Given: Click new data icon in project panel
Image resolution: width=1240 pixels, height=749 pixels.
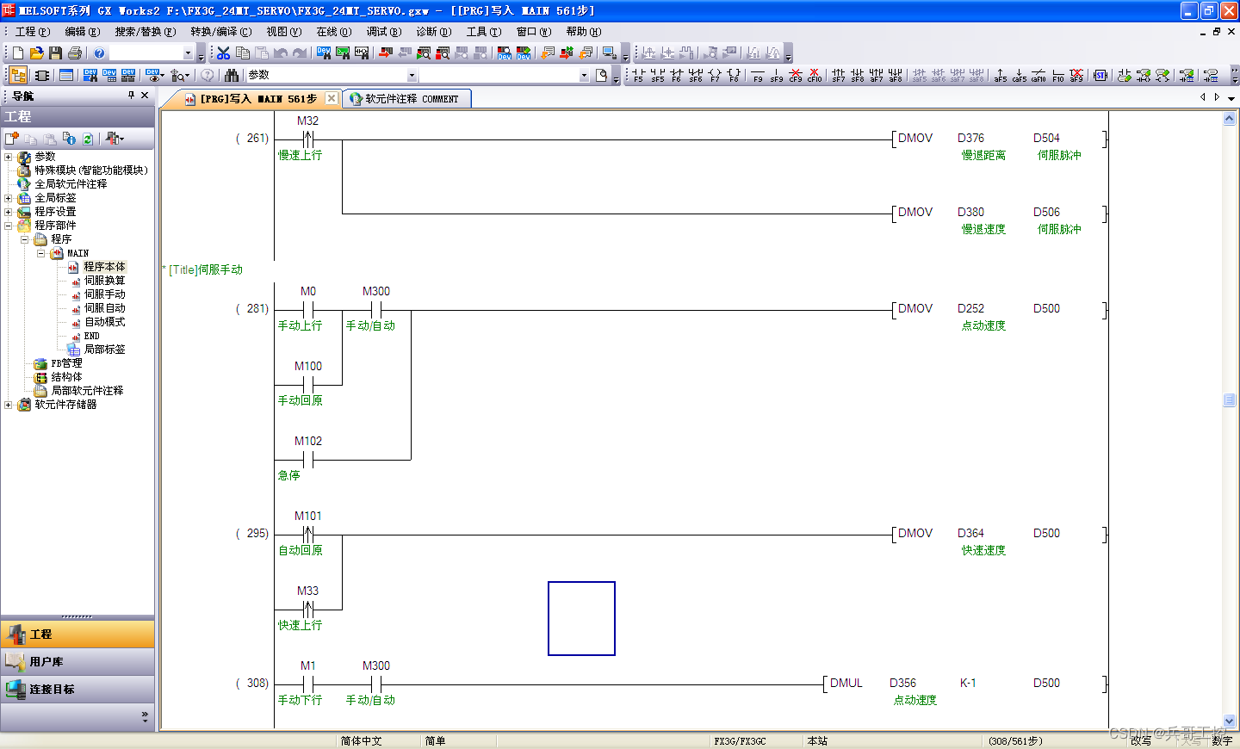Looking at the screenshot, I should (x=12, y=139).
